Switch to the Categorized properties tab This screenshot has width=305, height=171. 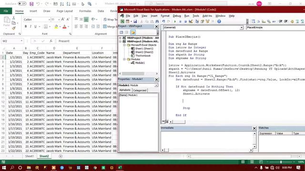click(x=140, y=90)
